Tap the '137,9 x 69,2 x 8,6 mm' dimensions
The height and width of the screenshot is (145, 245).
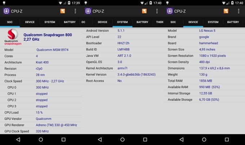pos(214,68)
